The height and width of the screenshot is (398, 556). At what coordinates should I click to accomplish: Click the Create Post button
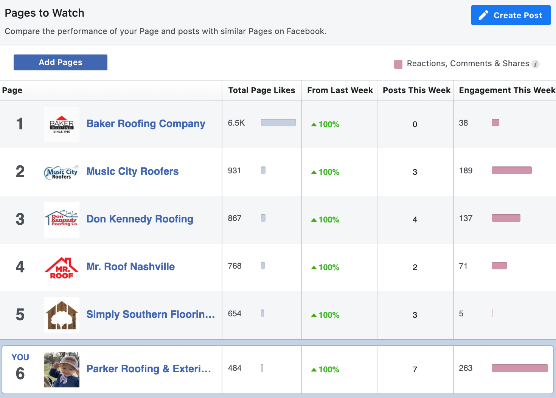tap(511, 15)
